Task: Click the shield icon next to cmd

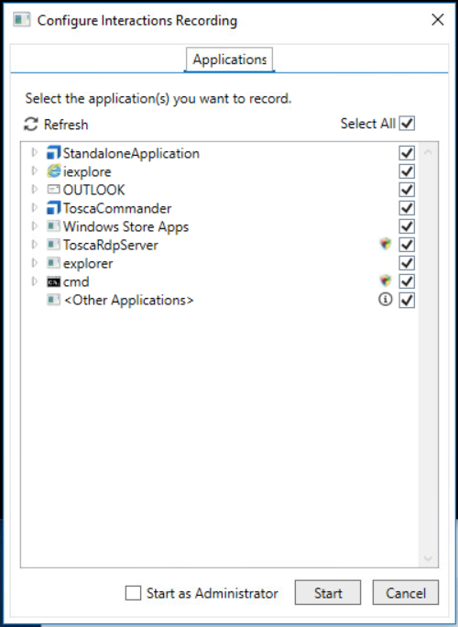Action: pos(386,280)
